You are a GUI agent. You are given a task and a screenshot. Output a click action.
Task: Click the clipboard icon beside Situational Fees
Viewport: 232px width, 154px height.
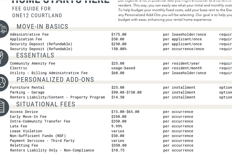coord(4,107)
